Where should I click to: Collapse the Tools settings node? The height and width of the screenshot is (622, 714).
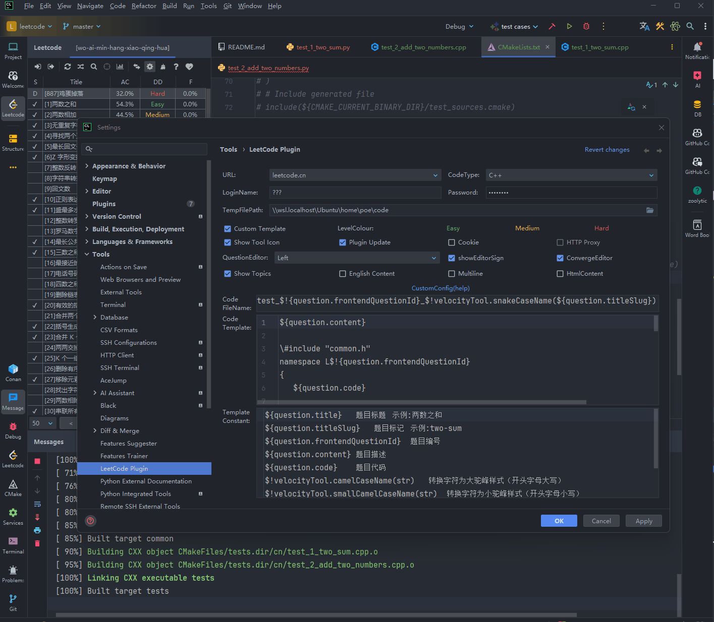pyautogui.click(x=87, y=255)
